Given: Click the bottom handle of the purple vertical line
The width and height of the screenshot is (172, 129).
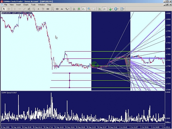Looking at the screenshot, I should (70, 87).
